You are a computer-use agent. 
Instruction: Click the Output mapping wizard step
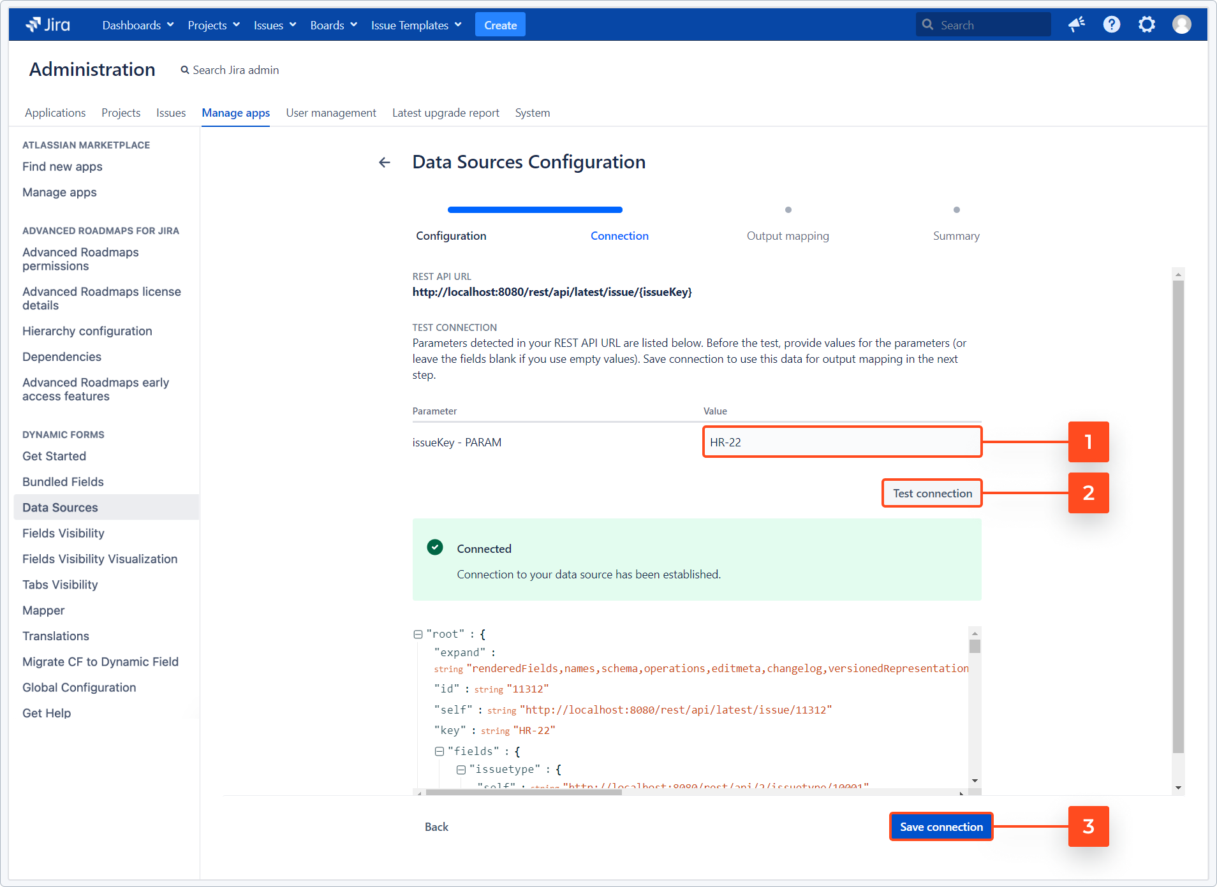coord(788,236)
